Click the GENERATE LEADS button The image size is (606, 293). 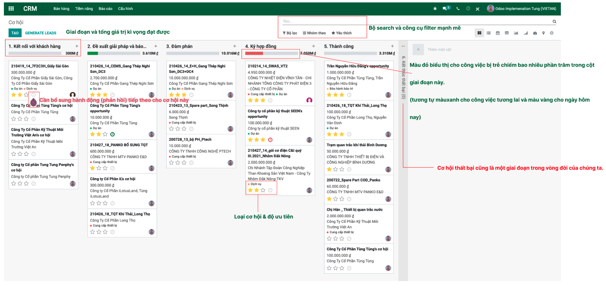coord(41,33)
